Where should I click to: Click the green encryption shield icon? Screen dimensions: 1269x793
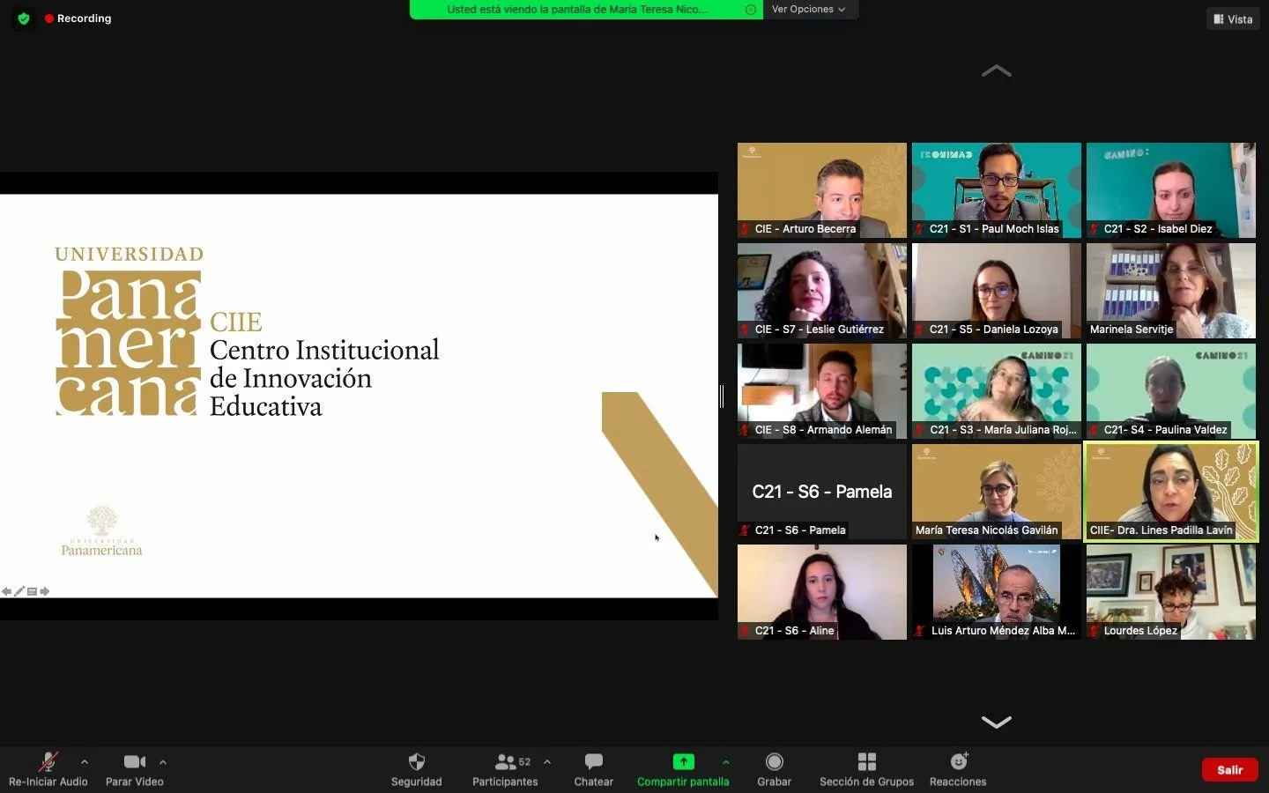coord(24,19)
